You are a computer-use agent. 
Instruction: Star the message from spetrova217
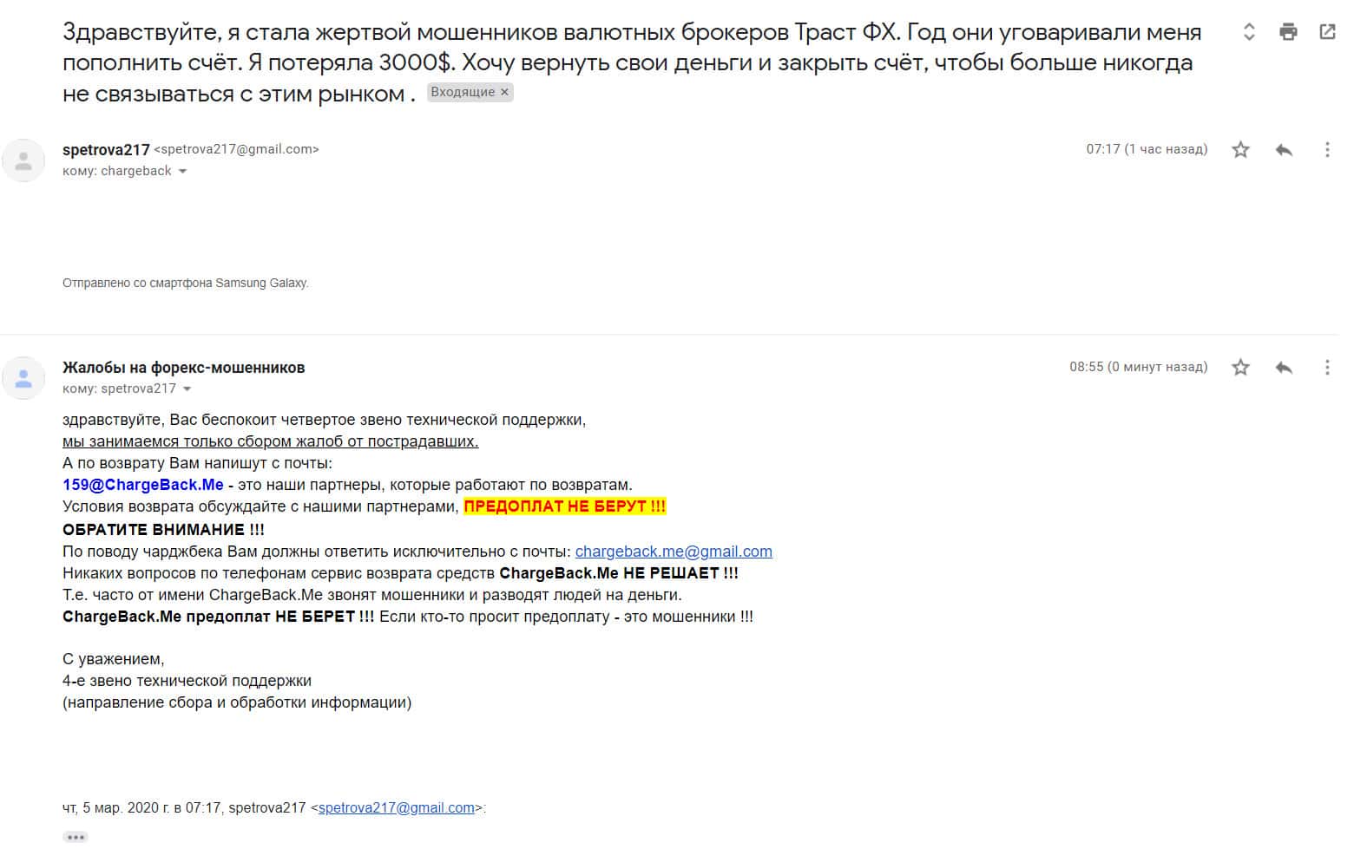tap(1241, 150)
